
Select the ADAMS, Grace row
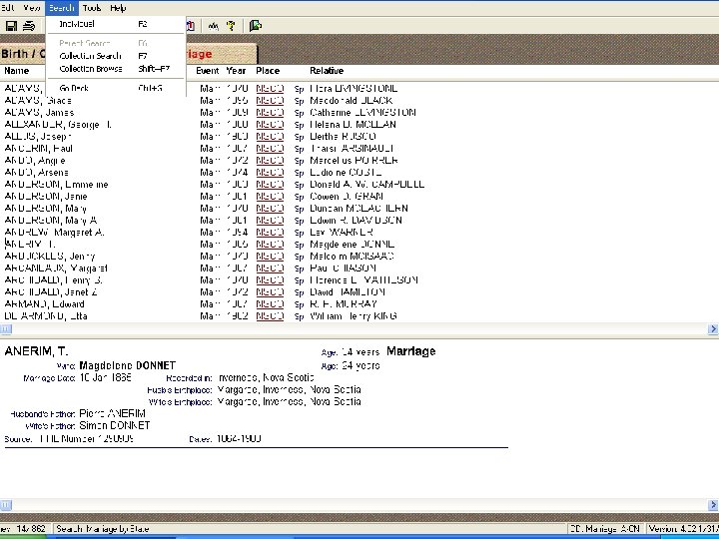point(38,101)
